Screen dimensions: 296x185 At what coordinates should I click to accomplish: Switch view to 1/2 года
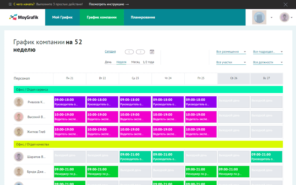tap(148, 62)
